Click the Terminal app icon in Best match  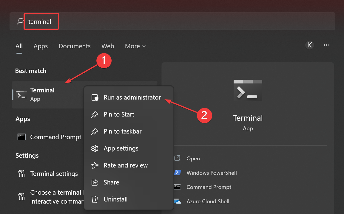point(22,94)
